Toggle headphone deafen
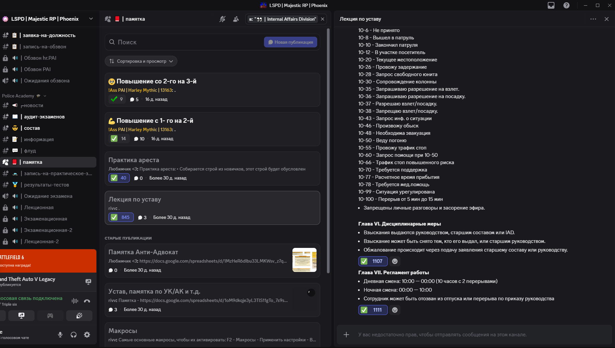The height and width of the screenshot is (348, 615). [x=74, y=335]
